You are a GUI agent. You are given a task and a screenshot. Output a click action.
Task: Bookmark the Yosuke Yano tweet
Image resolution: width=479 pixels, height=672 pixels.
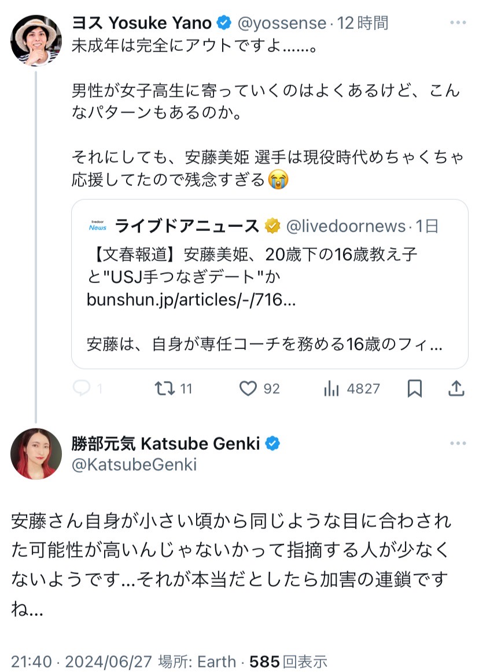pos(414,389)
